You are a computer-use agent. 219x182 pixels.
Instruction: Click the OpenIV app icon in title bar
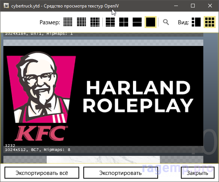coord(6,6)
